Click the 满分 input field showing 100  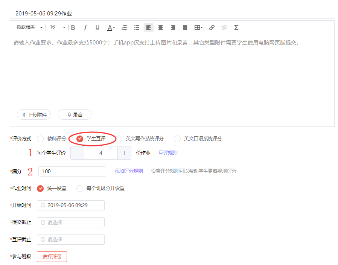pyautogui.click(x=72, y=171)
